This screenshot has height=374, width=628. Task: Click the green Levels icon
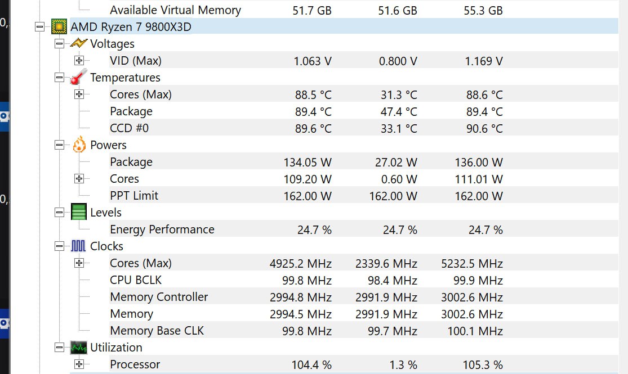coord(79,212)
